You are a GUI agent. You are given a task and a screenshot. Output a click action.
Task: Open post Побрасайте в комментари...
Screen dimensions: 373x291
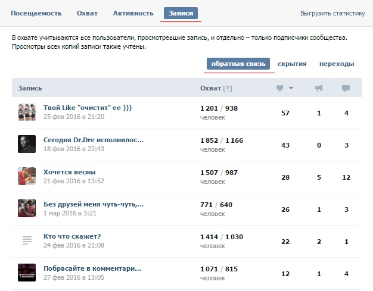point(92,268)
